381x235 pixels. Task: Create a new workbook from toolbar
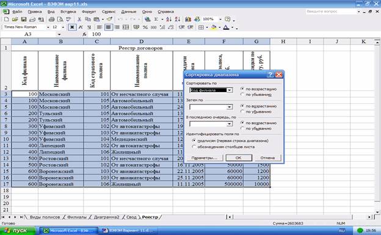7,19
